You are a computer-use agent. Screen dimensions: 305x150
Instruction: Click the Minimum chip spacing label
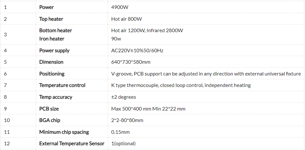[x=64, y=132]
